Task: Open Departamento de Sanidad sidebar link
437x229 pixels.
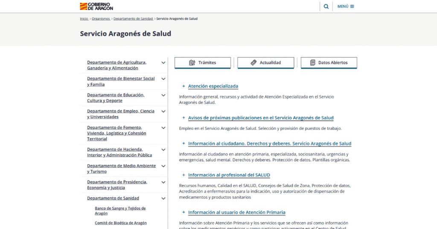Action: click(113, 198)
